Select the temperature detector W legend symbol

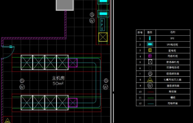pos(150,86)
